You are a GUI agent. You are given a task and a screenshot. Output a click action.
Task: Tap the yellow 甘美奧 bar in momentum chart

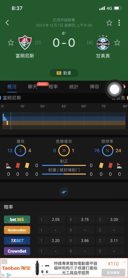click(7, 123)
